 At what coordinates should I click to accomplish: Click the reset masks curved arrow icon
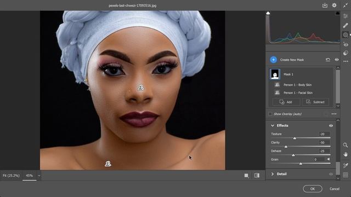coord(328,60)
